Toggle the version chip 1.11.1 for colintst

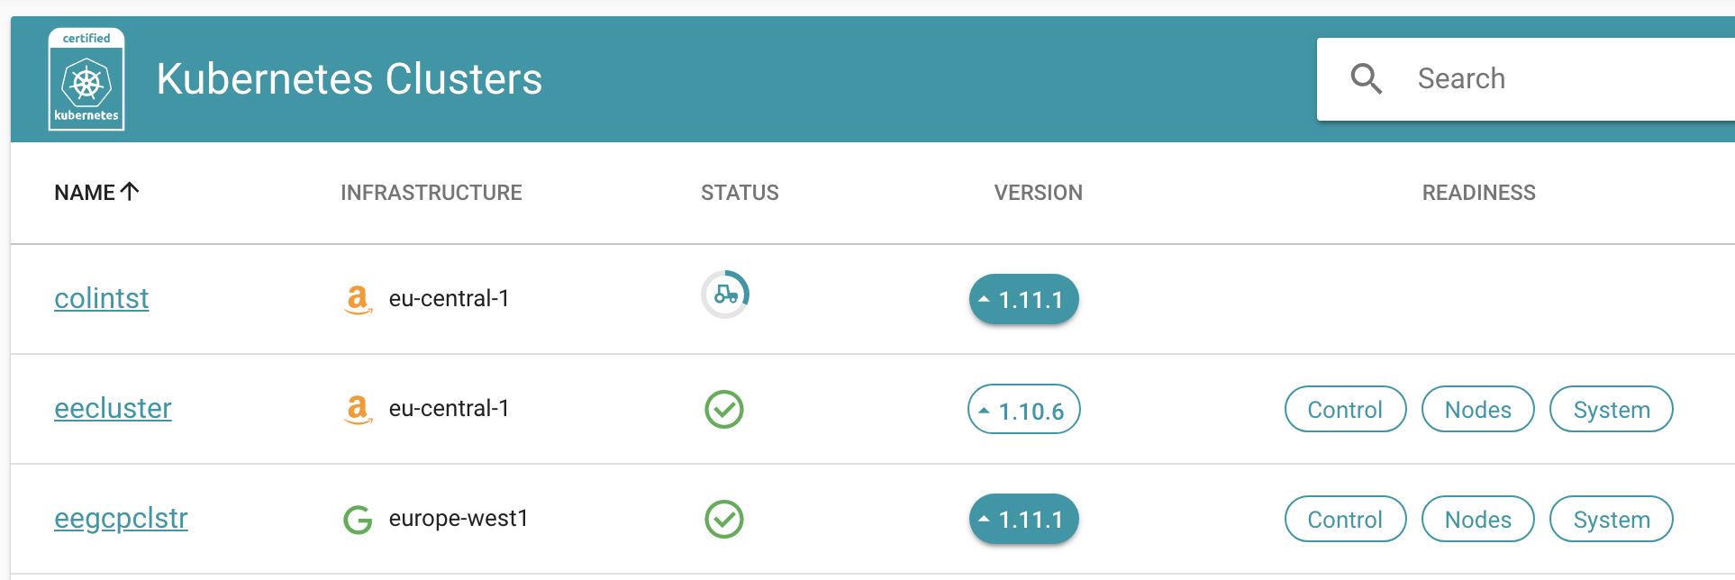click(1023, 299)
